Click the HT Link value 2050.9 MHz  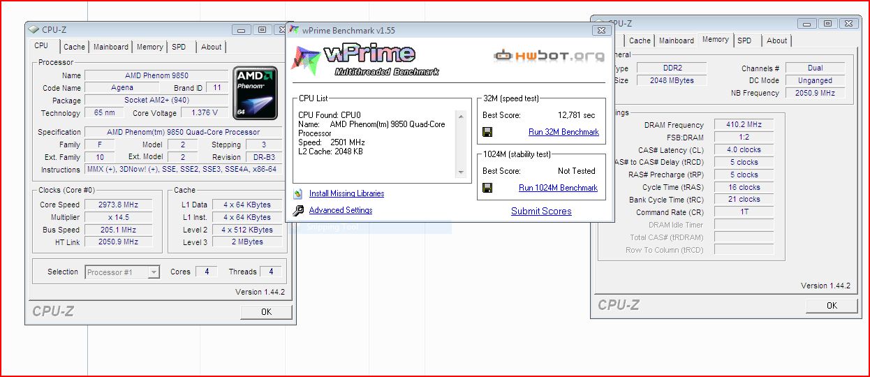coord(119,242)
